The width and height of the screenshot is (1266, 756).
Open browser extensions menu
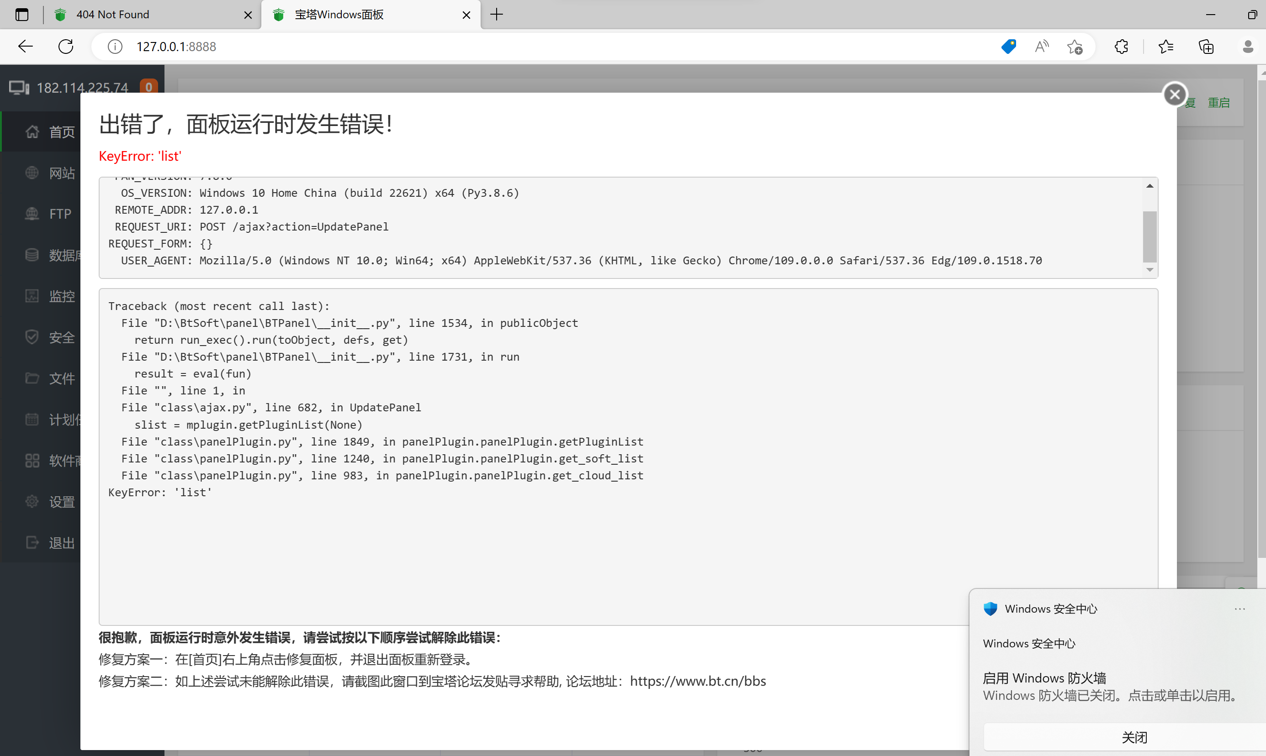point(1121,47)
